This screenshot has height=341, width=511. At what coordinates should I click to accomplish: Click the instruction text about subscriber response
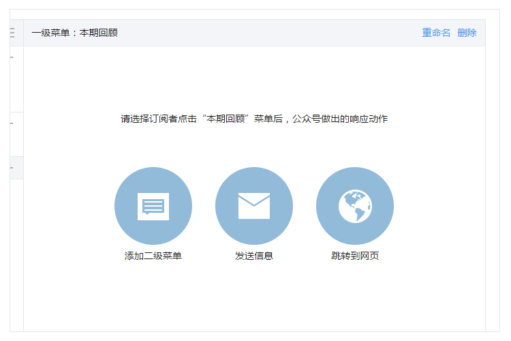tap(253, 119)
